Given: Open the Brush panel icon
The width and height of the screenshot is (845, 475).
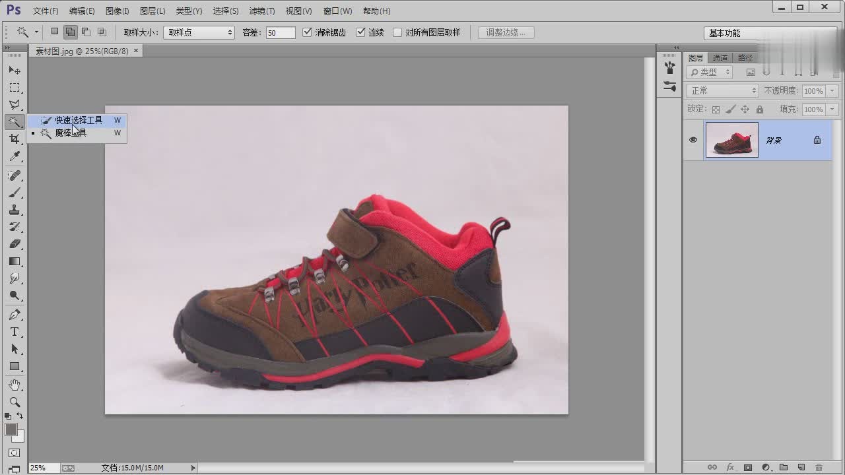Looking at the screenshot, I should pyautogui.click(x=670, y=86).
